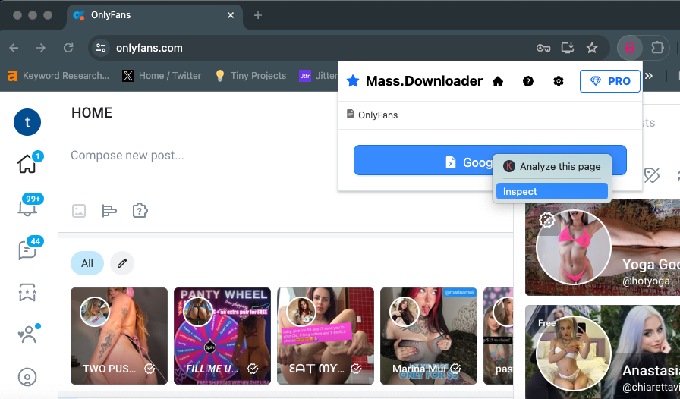
Task: Open the profile avatar 't' in sidebar
Action: pos(27,122)
